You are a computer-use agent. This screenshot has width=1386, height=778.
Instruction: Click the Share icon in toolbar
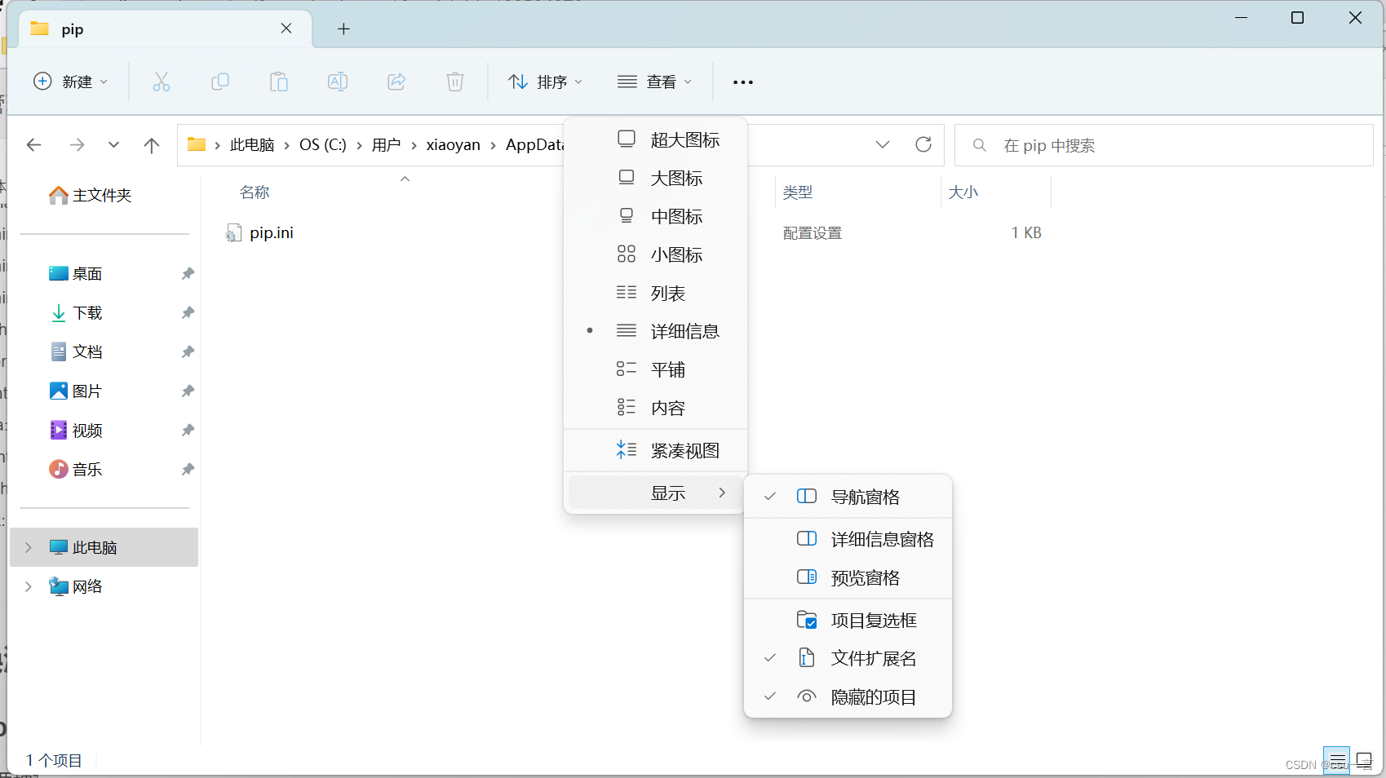tap(396, 82)
